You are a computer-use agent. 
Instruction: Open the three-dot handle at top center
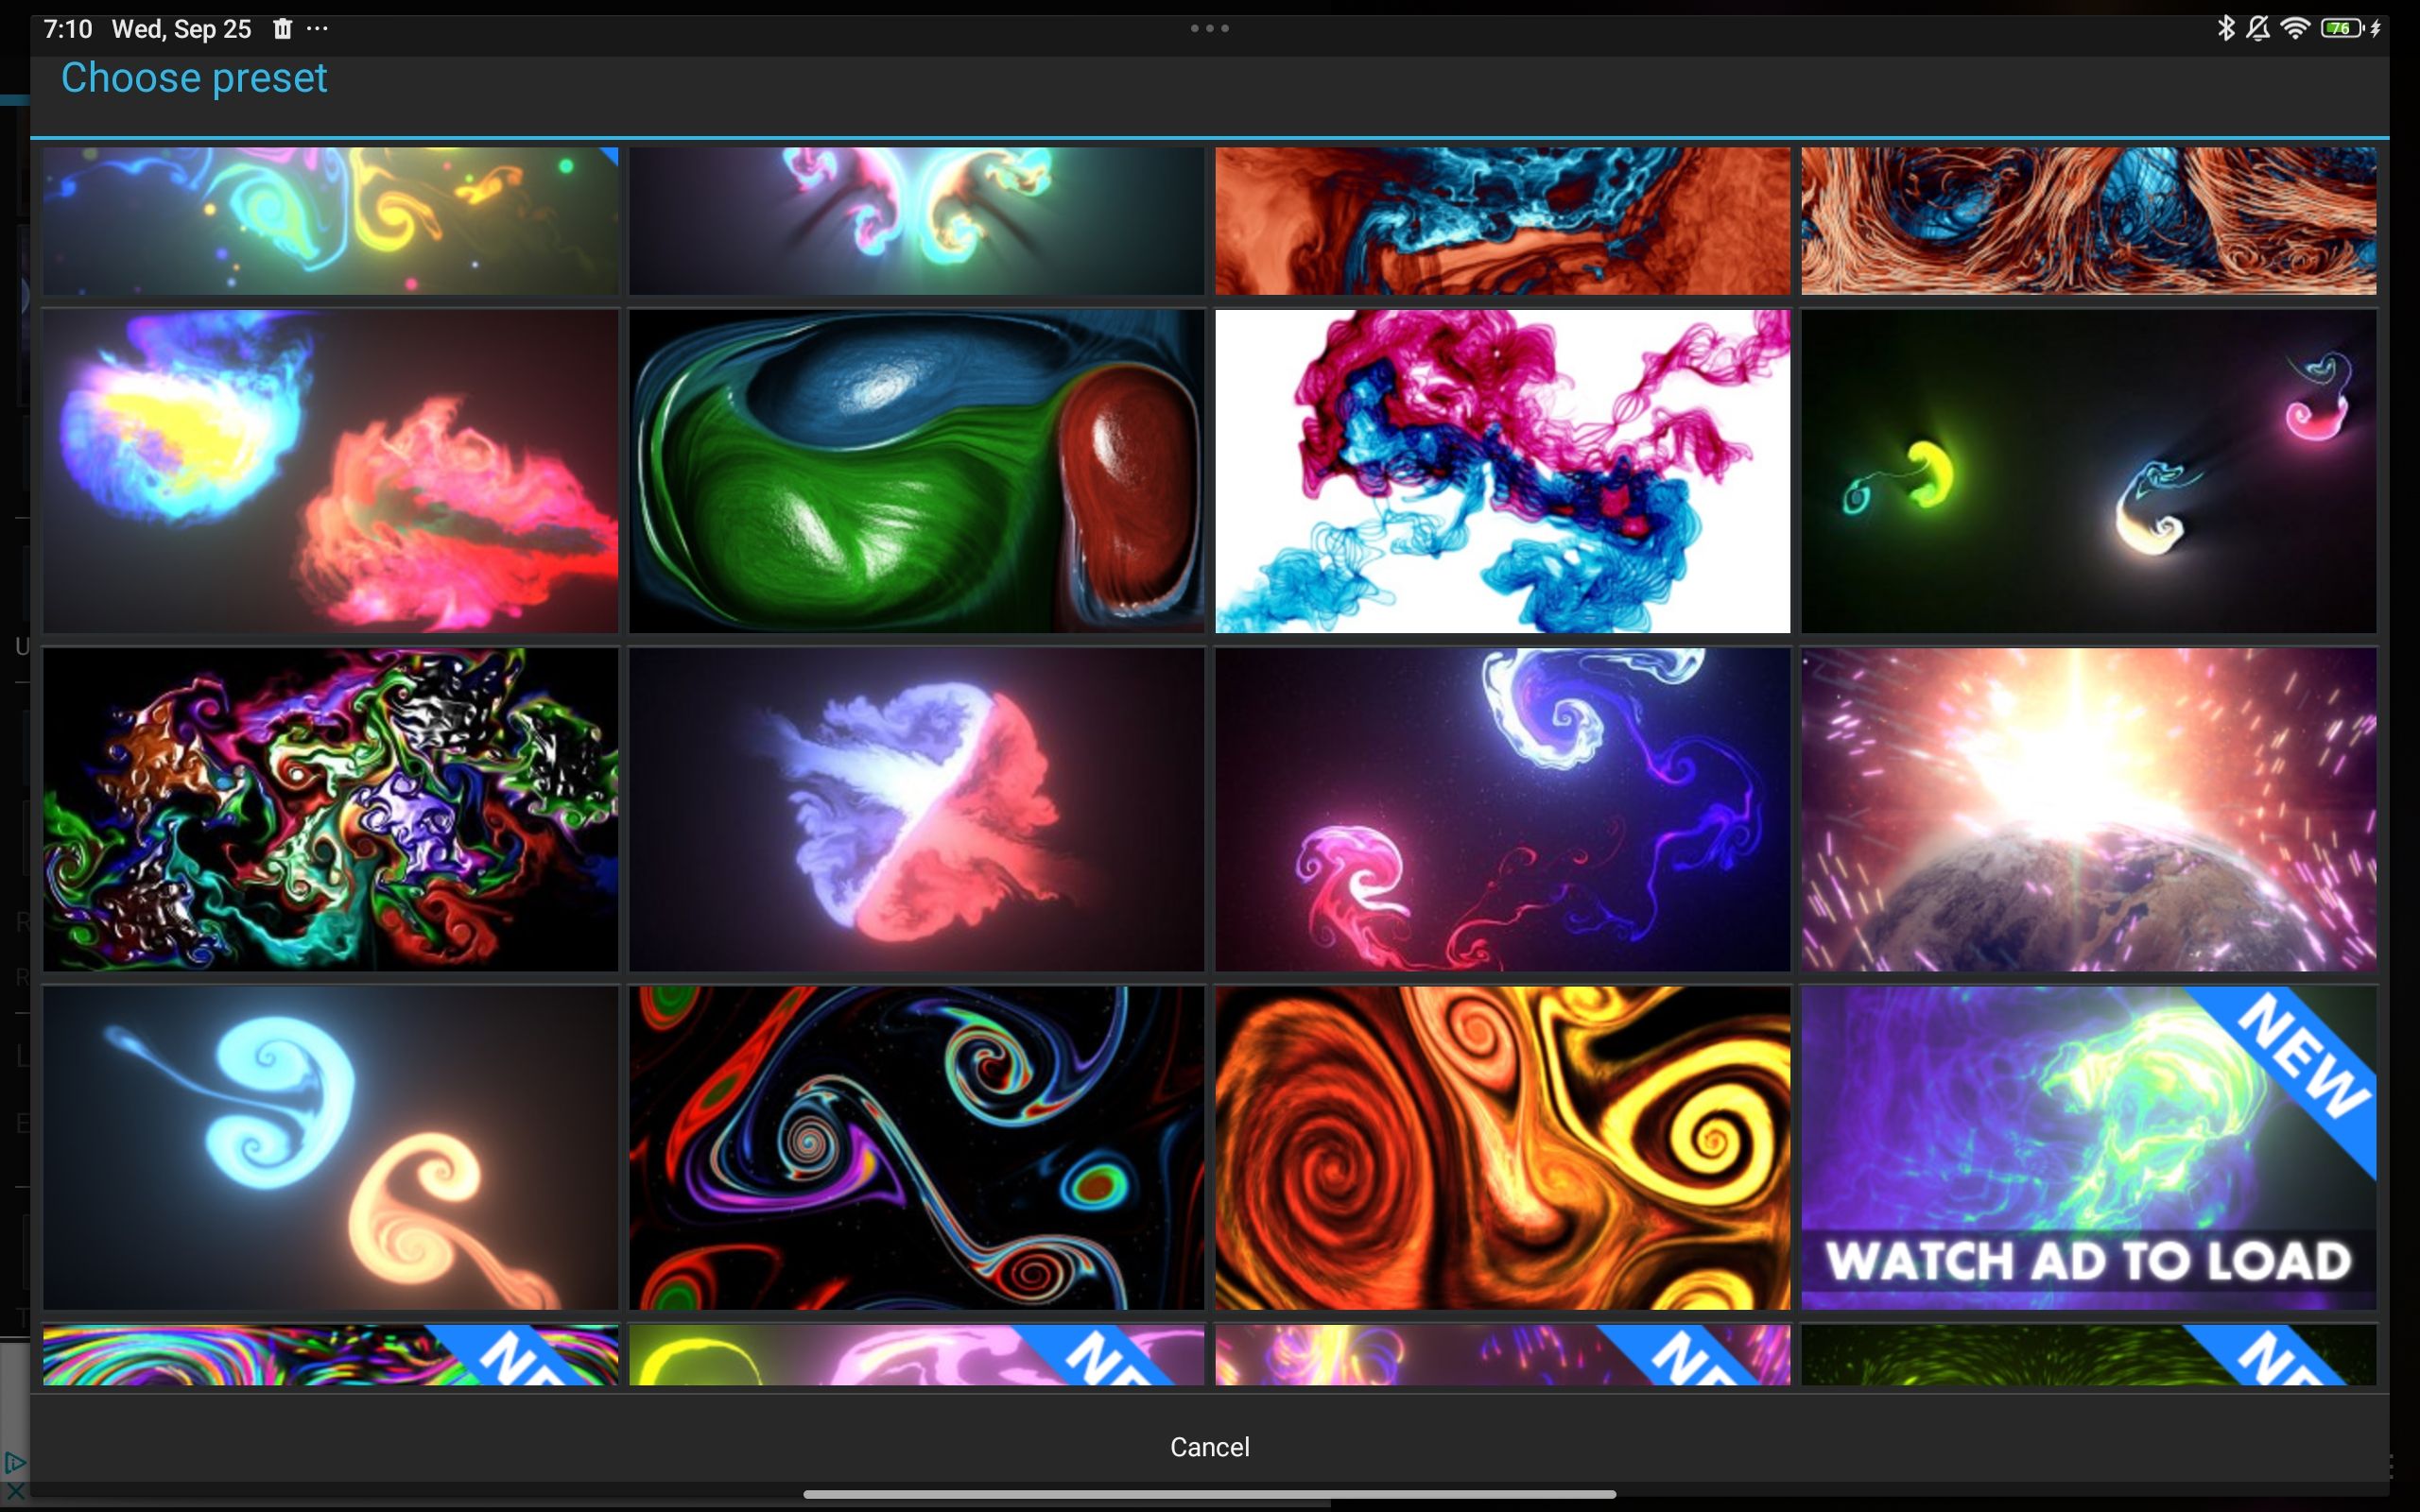[x=1209, y=28]
